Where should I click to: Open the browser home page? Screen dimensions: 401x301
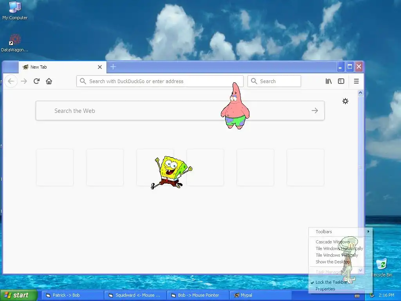tap(49, 81)
